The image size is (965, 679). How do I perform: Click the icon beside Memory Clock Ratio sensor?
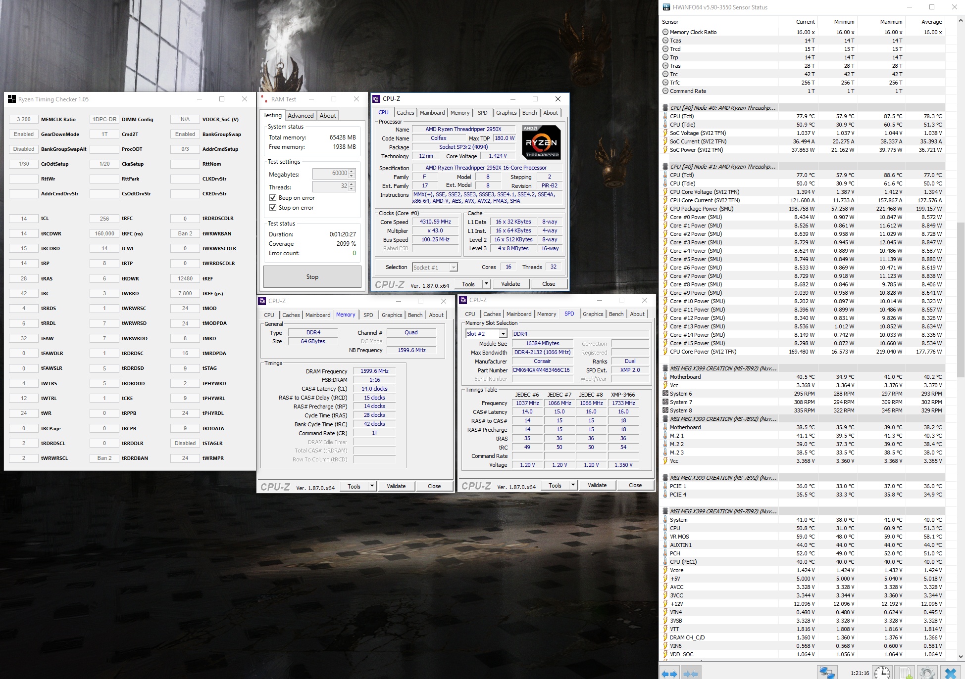(665, 32)
